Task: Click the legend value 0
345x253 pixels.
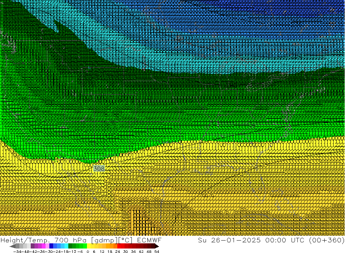Action: (88, 252)
